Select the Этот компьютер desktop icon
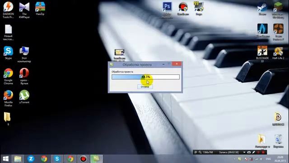Image resolution: width=289 pixels, height=163 pixels. (24, 54)
